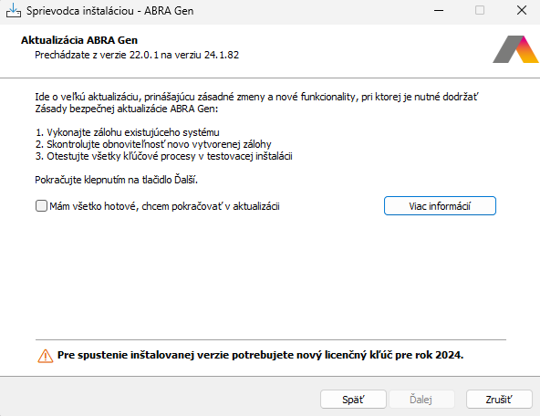Click the 'Pokračujte klepnutím na tlačidlo Ďalší' text

pos(117,180)
